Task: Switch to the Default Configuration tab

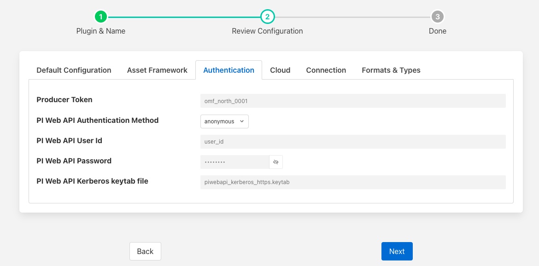Action: (74, 70)
